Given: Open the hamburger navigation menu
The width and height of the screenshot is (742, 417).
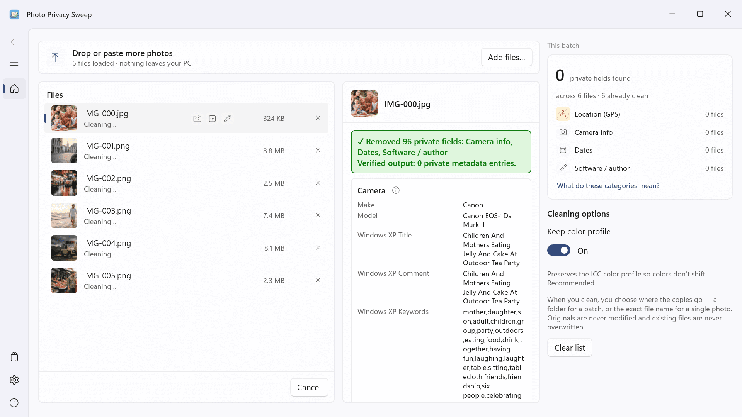Looking at the screenshot, I should pyautogui.click(x=14, y=65).
